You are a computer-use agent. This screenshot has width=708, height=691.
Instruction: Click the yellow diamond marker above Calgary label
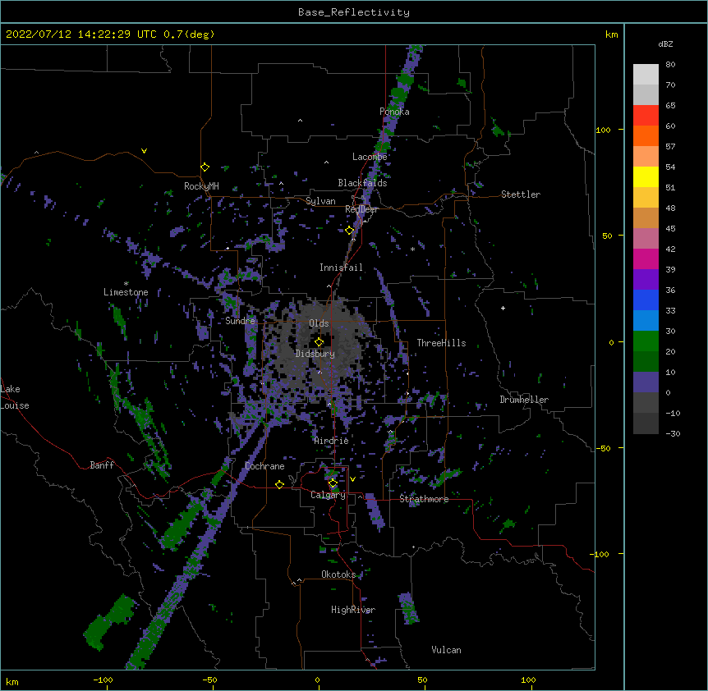click(333, 483)
